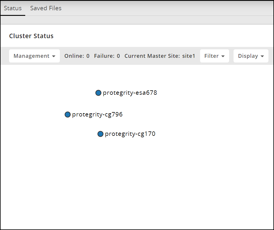Expand the Filter dropdown
The image size is (274, 230).
(x=214, y=56)
